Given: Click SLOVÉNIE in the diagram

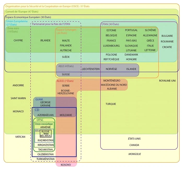Looking at the screenshot, I should (150, 30).
